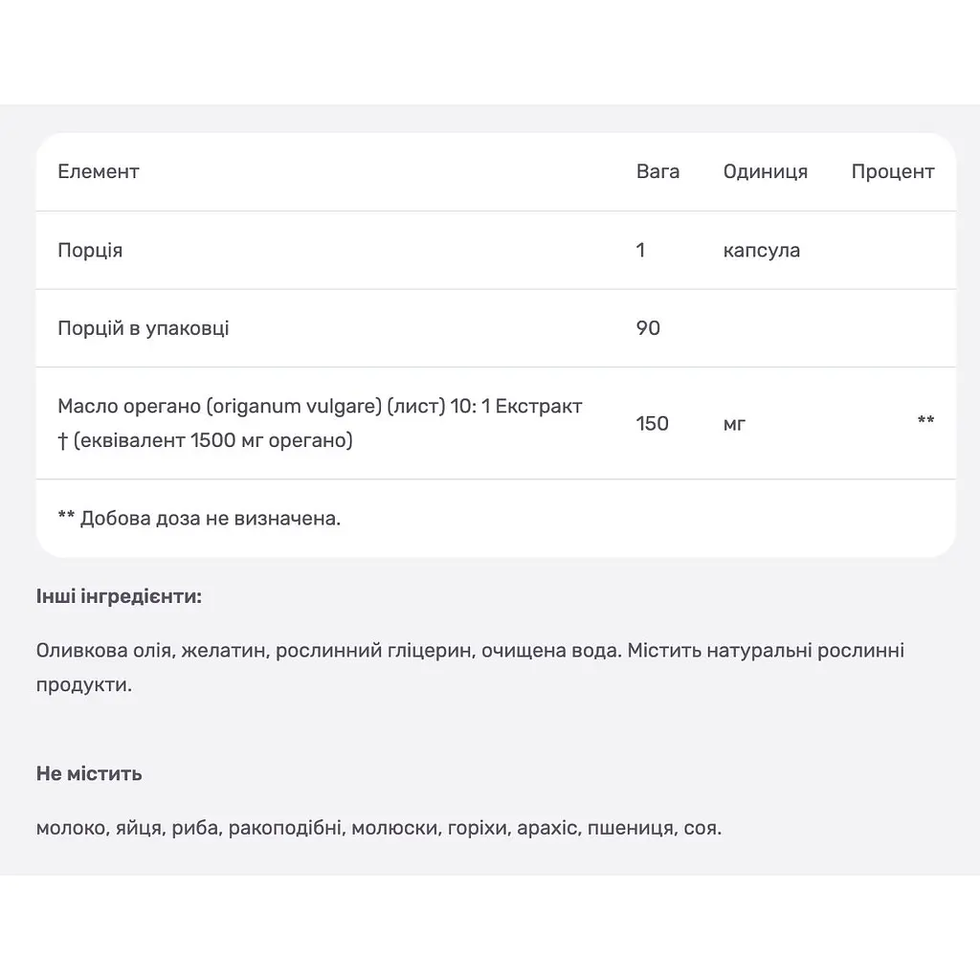
Task: Click the Одиниця column header
Action: tap(765, 172)
